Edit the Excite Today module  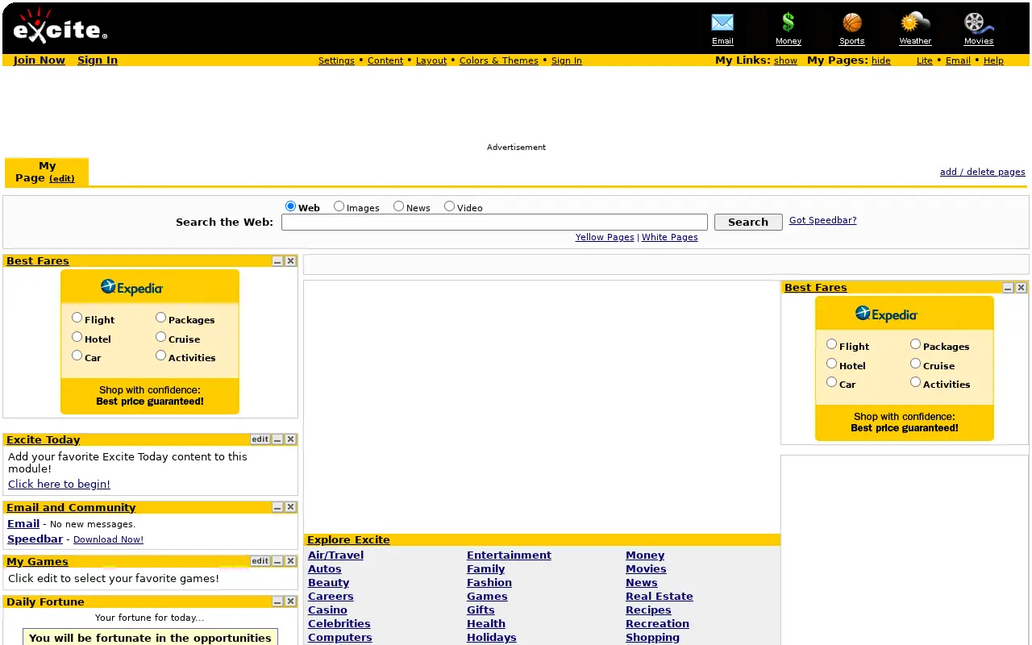point(260,439)
